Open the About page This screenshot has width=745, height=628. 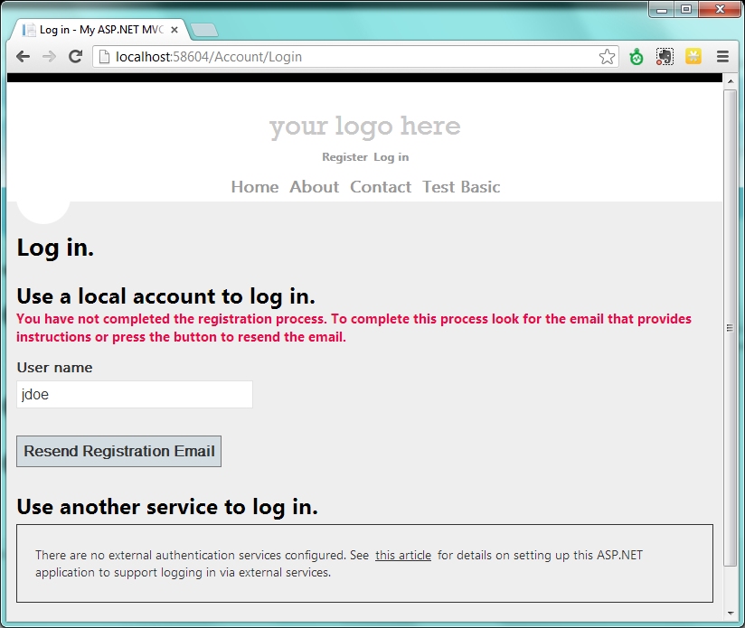[x=314, y=187]
